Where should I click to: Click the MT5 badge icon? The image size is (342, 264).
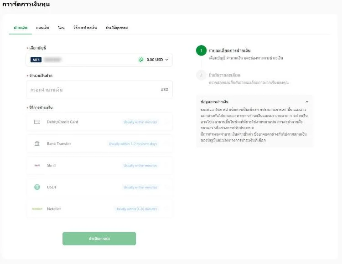[x=36, y=60]
